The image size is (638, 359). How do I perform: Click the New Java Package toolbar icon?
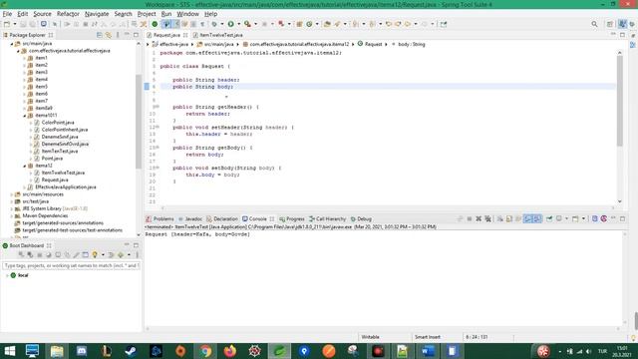[299, 24]
